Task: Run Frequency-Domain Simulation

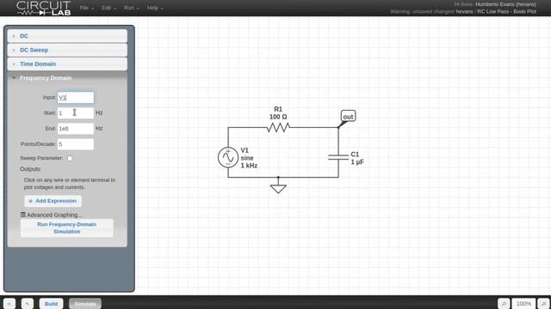Action: (67, 228)
